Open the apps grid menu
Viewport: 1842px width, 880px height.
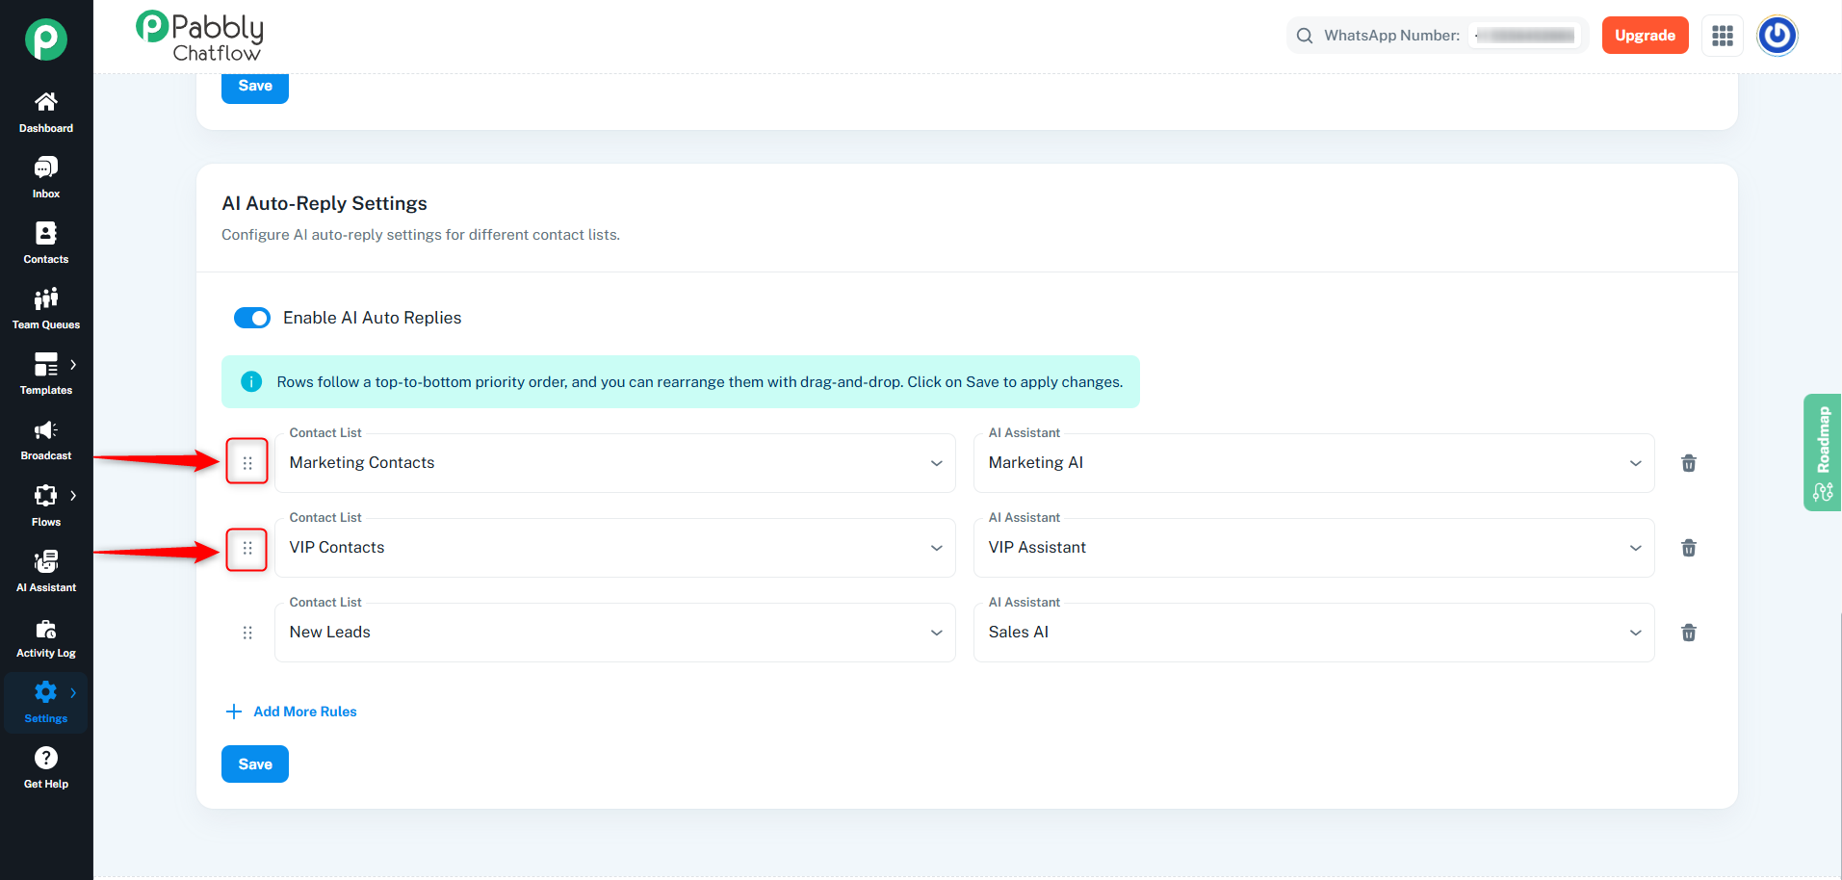pyautogui.click(x=1723, y=36)
